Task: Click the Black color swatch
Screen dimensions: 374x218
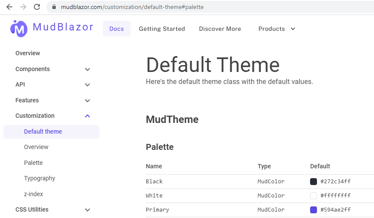Action: (x=314, y=182)
